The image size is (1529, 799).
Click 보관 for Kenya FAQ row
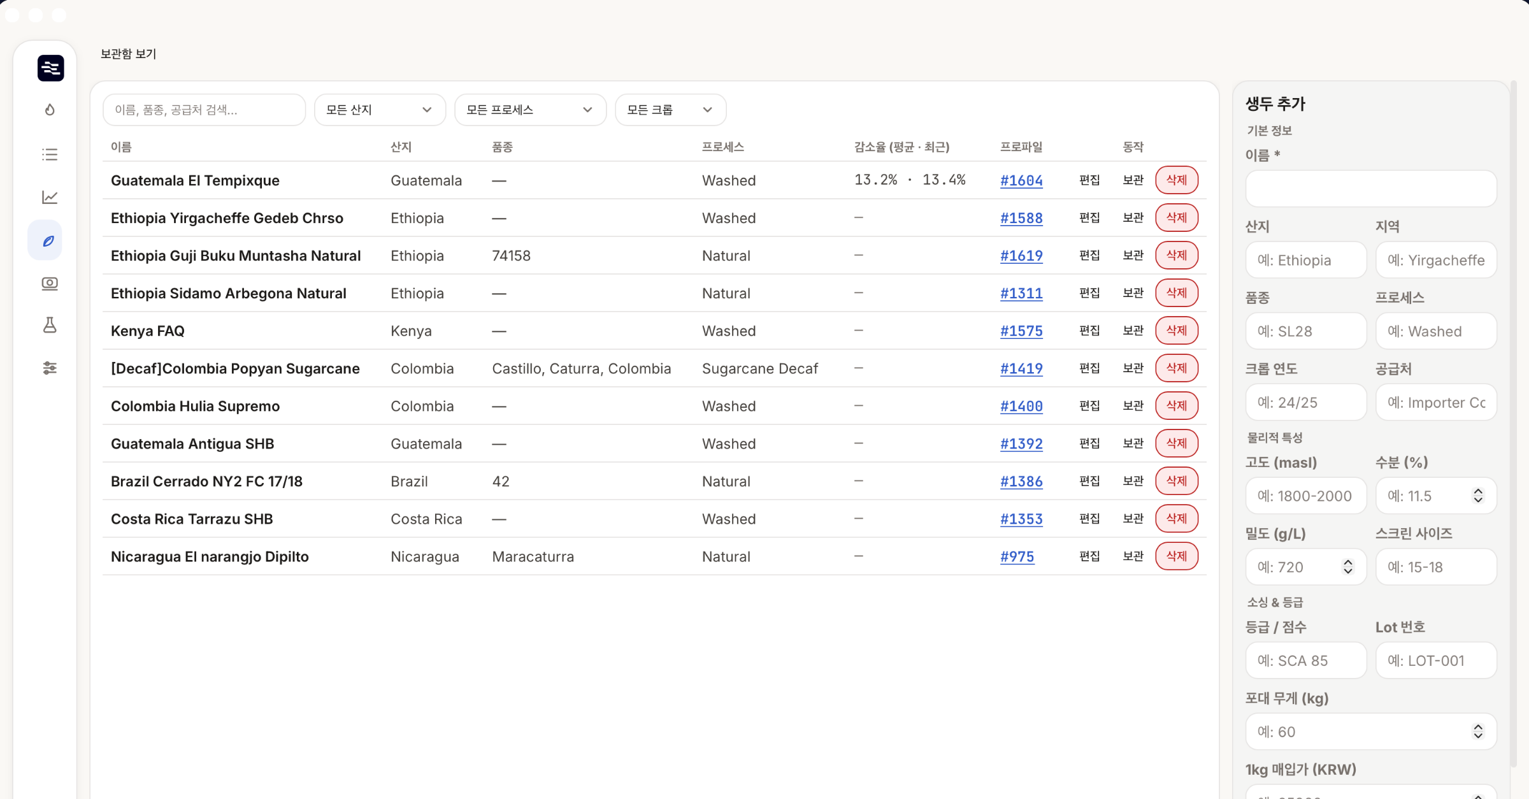(1133, 331)
